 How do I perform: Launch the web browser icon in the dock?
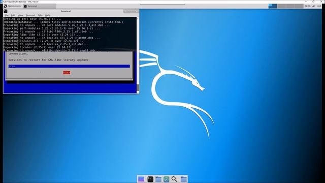(x=166, y=179)
